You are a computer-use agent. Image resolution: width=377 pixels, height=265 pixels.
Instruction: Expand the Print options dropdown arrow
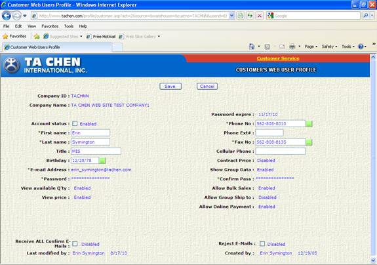pos(300,47)
